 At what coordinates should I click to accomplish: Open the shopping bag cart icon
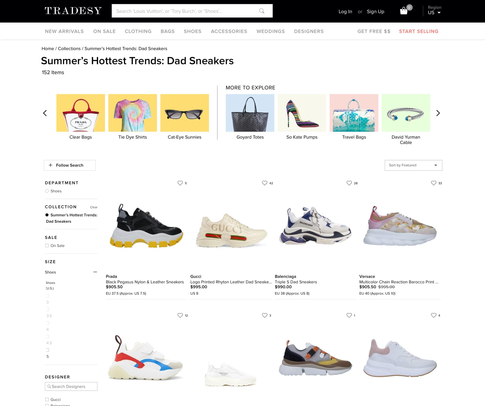tap(404, 11)
